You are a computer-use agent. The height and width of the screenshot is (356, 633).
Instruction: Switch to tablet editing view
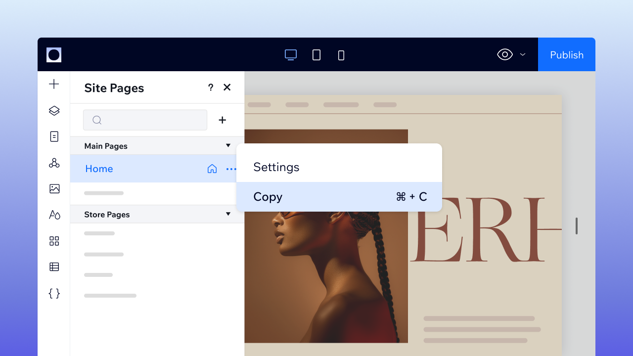pos(316,55)
